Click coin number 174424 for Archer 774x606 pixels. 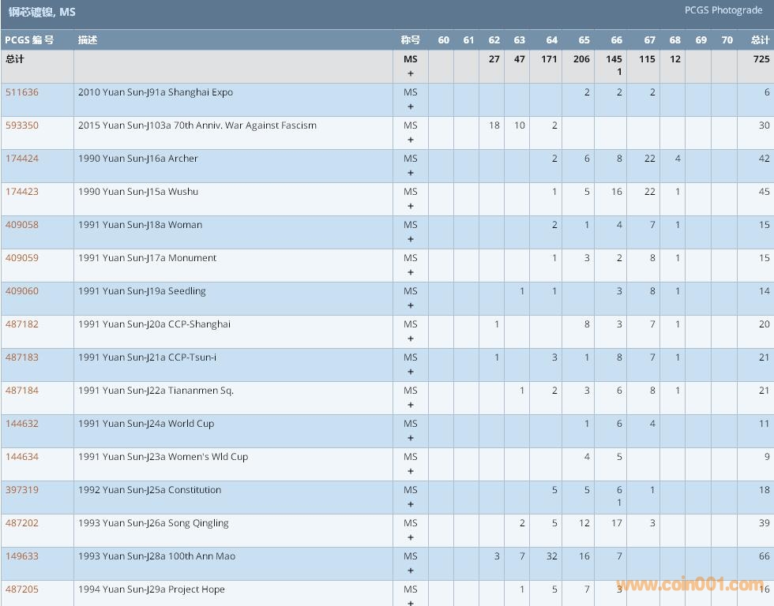[x=22, y=159]
